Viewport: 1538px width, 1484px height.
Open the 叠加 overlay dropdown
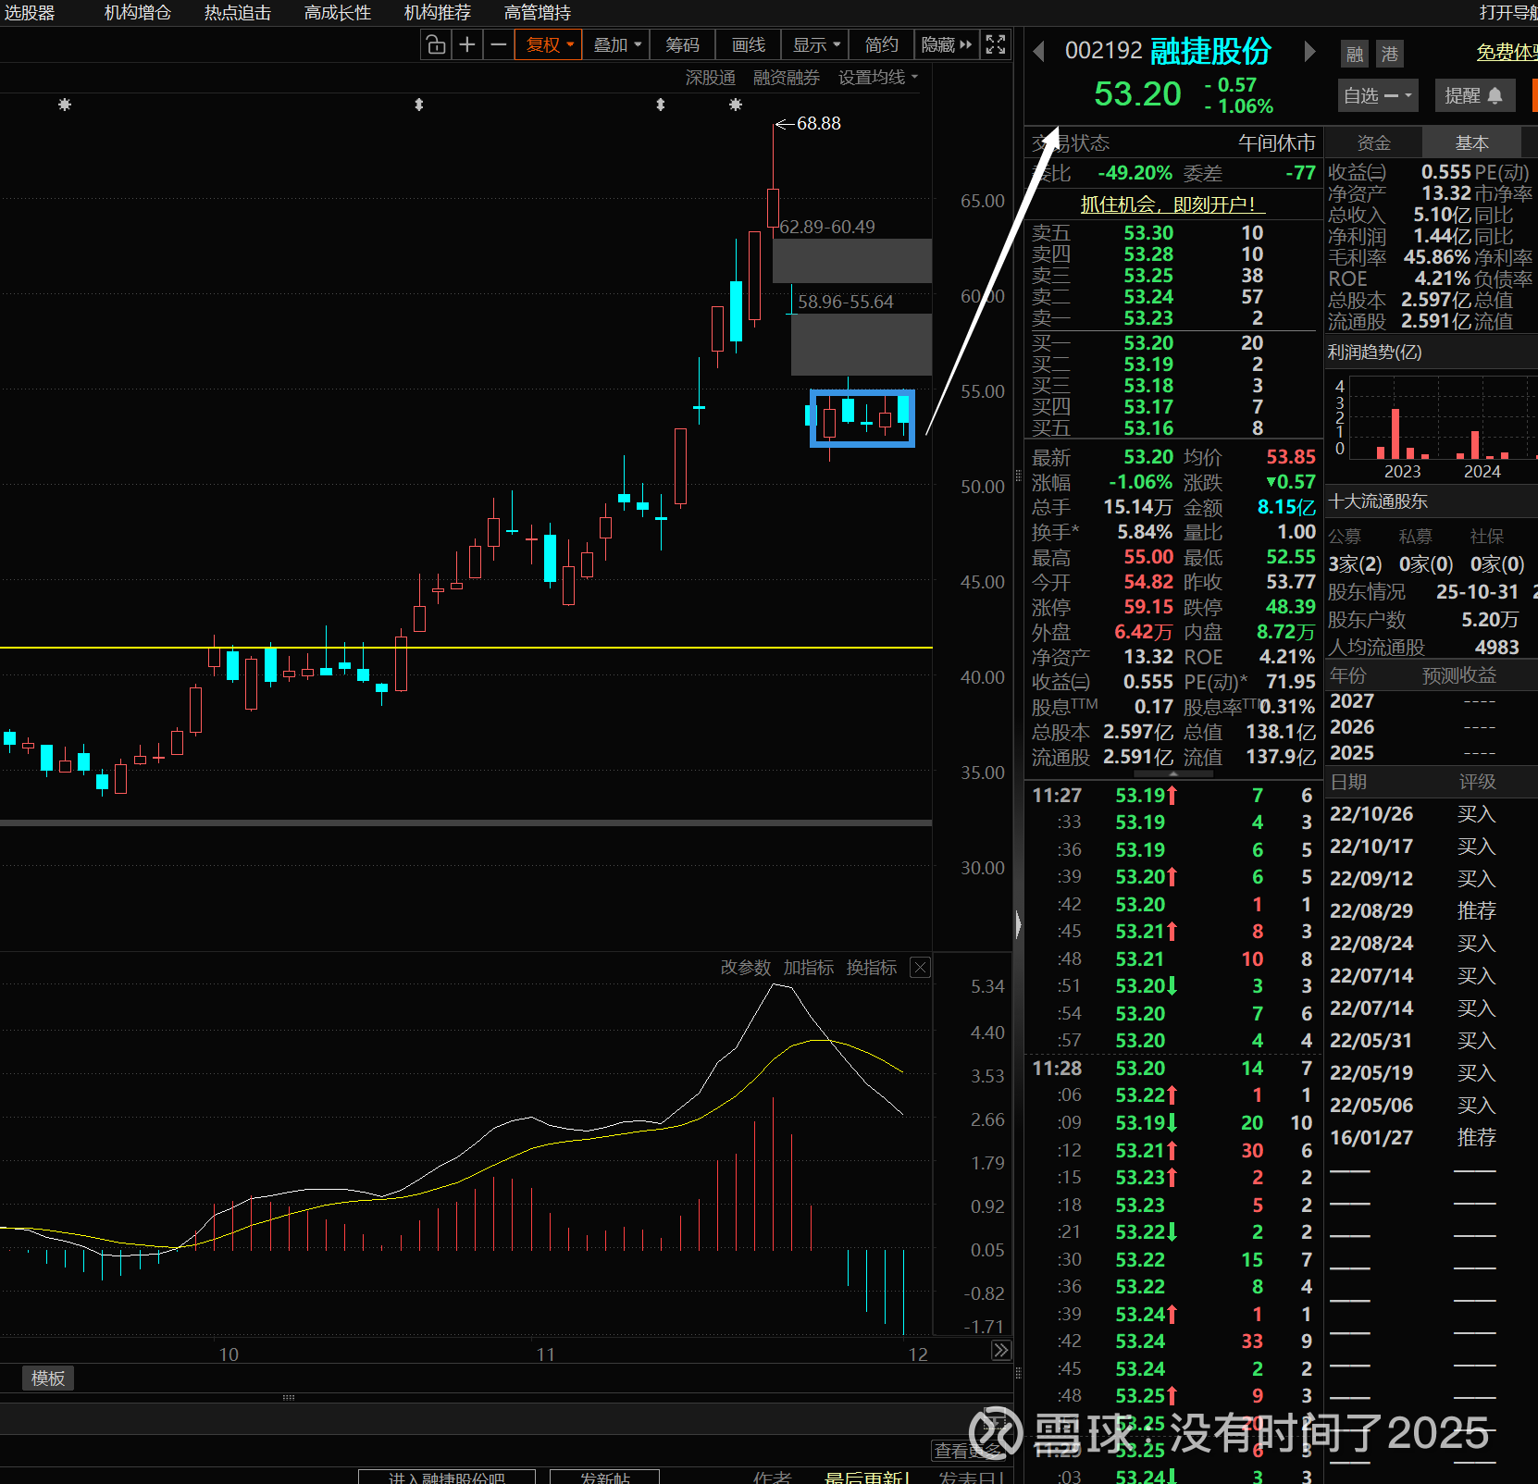tap(616, 44)
